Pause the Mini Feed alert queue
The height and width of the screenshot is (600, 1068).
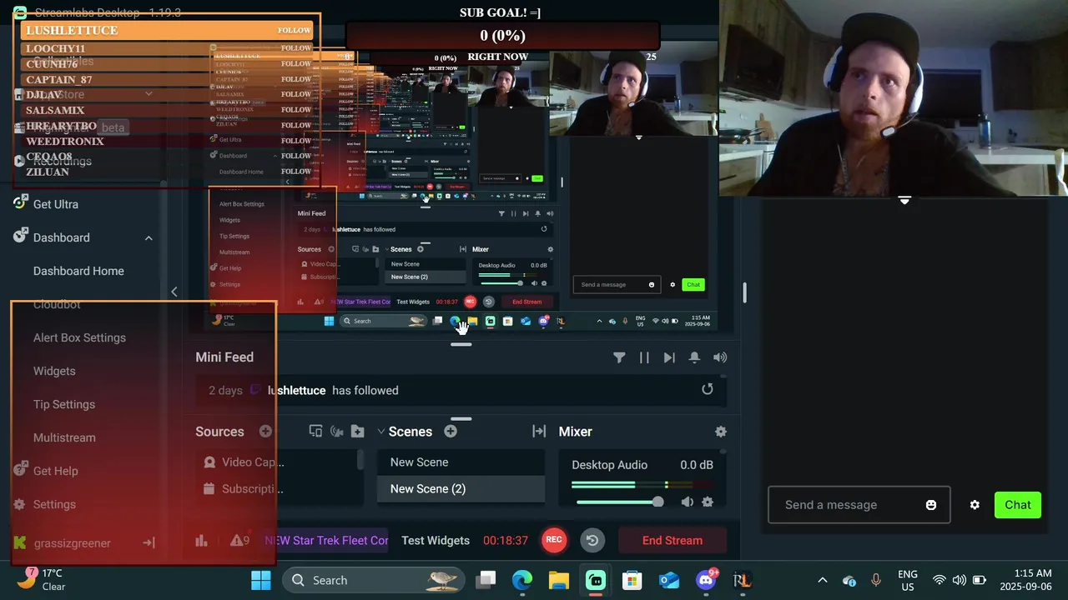coord(644,357)
